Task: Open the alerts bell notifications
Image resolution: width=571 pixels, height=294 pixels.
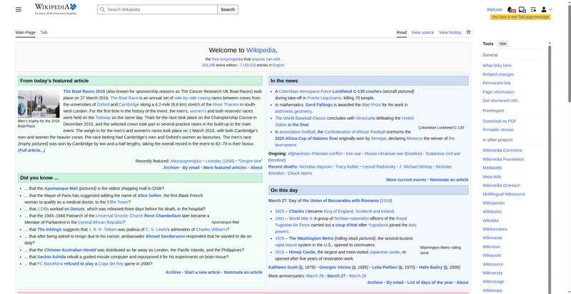Action: (x=512, y=9)
